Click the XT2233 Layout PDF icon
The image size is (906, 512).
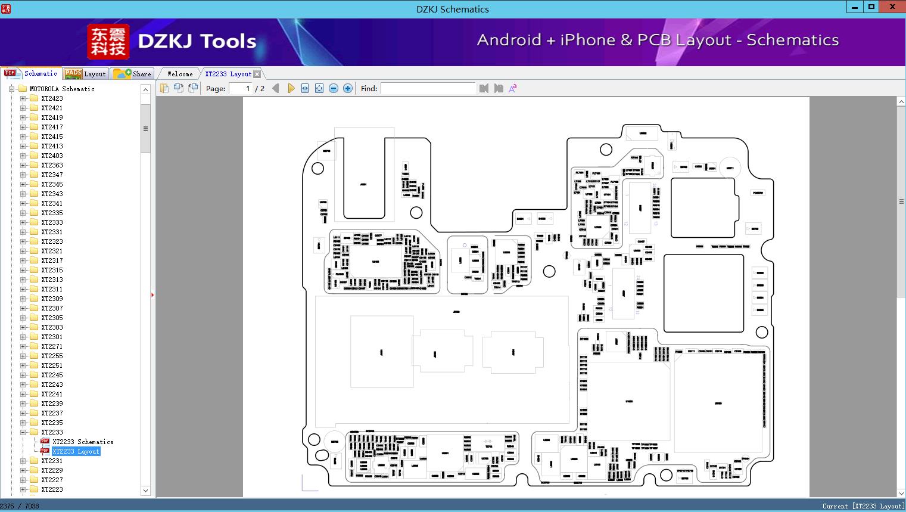tap(45, 451)
